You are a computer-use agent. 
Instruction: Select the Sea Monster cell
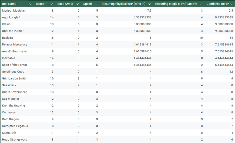click(17, 99)
